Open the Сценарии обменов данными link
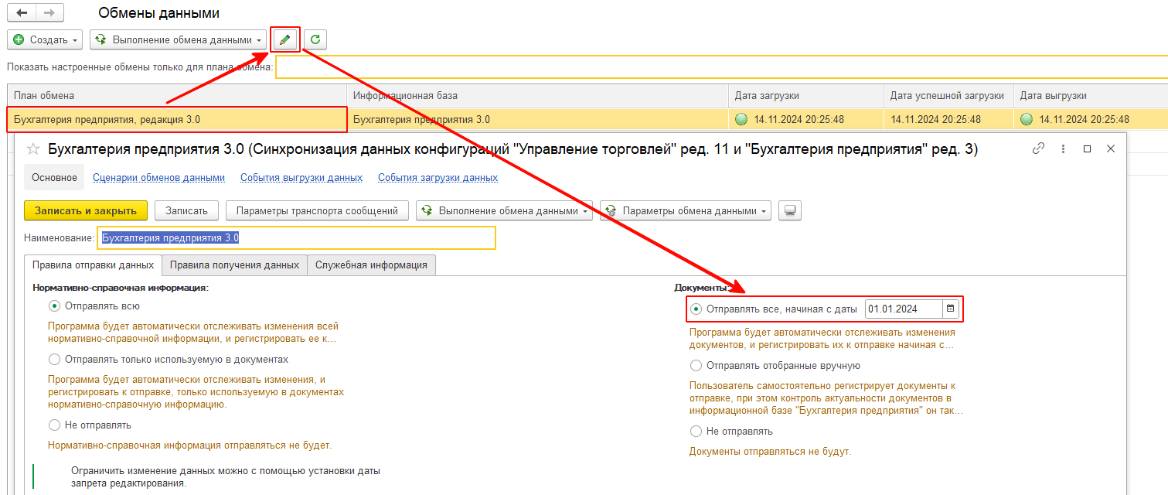Screen dimensions: 1168x495 158,178
